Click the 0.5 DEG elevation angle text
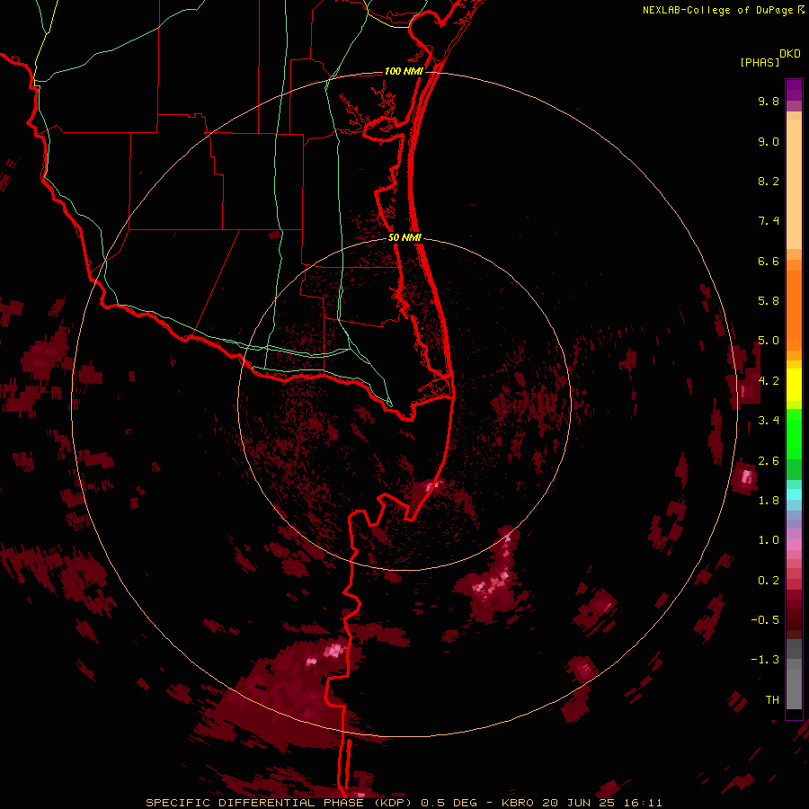The width and height of the screenshot is (809, 809). click(x=449, y=803)
